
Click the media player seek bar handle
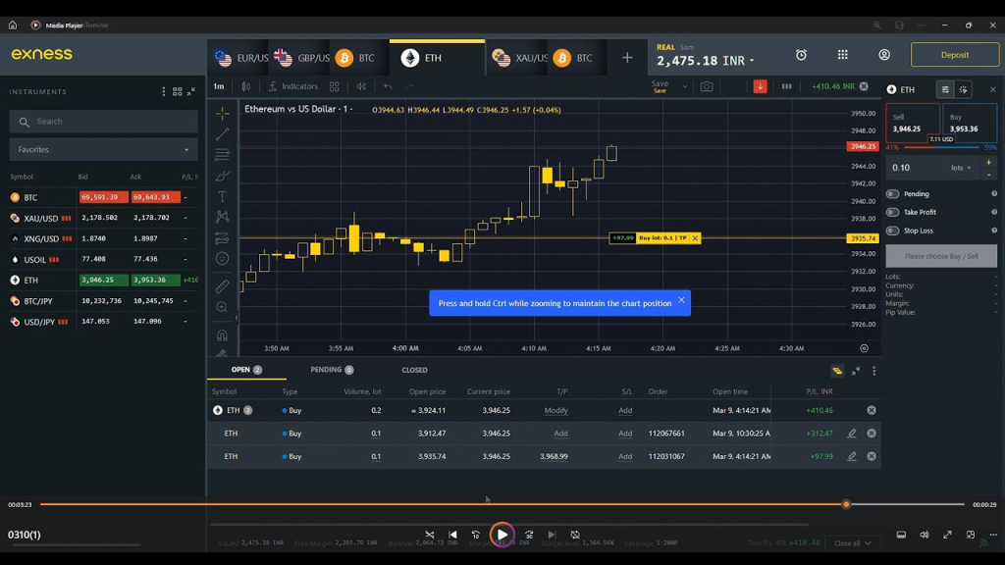point(846,504)
